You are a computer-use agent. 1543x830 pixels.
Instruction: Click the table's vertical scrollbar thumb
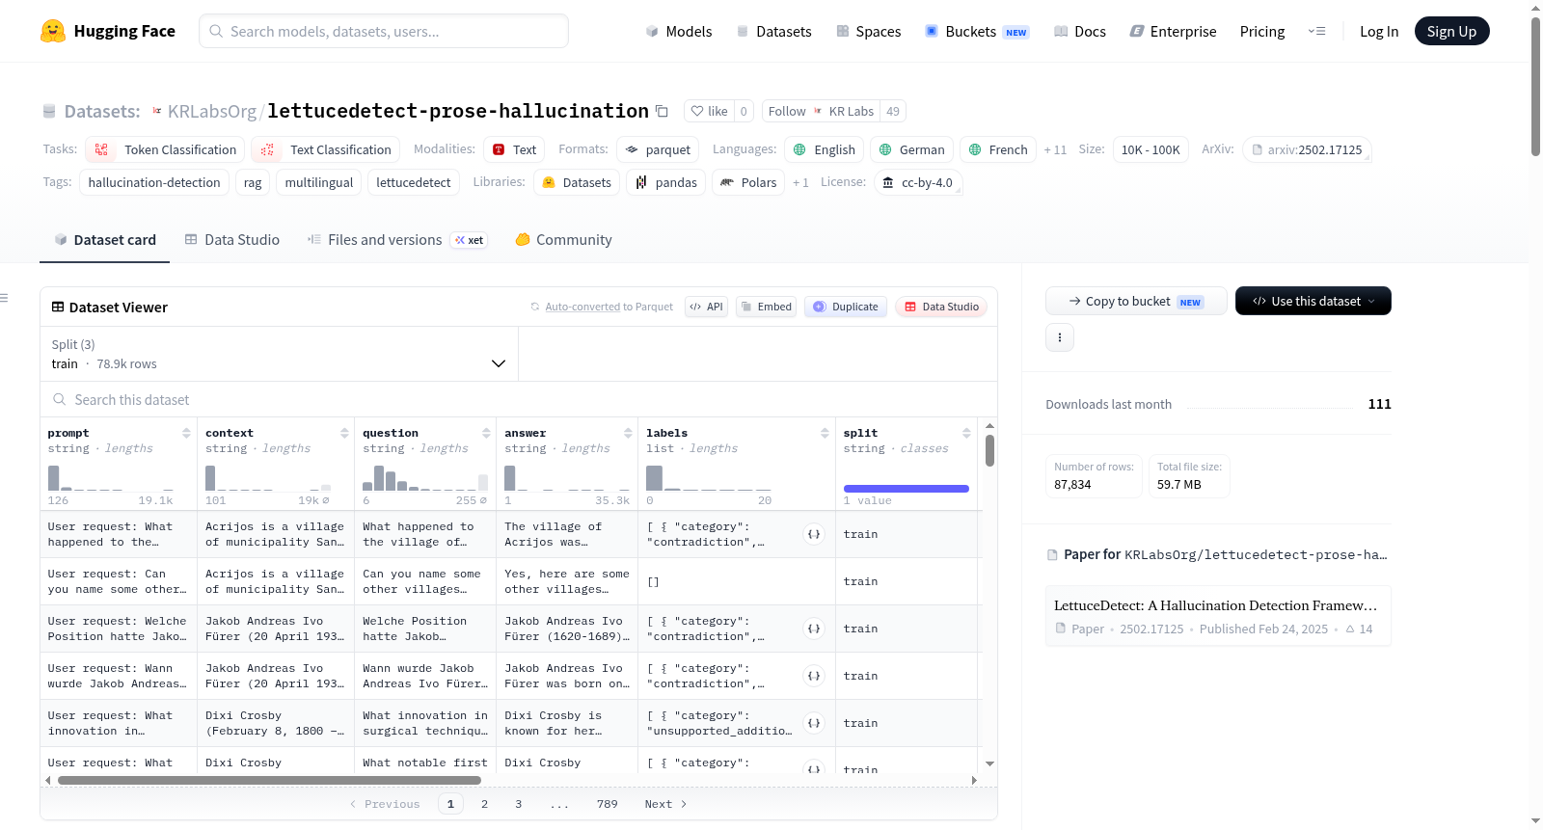[989, 450]
